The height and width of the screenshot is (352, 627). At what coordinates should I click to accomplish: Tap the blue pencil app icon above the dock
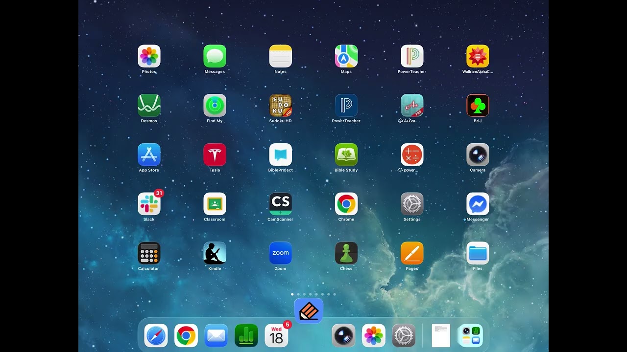click(x=309, y=310)
